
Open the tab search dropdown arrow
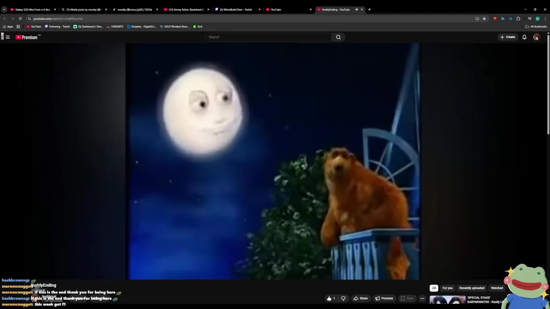point(4,9)
